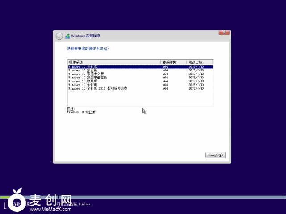Click the step 1 number at bottom left

click(5, 206)
